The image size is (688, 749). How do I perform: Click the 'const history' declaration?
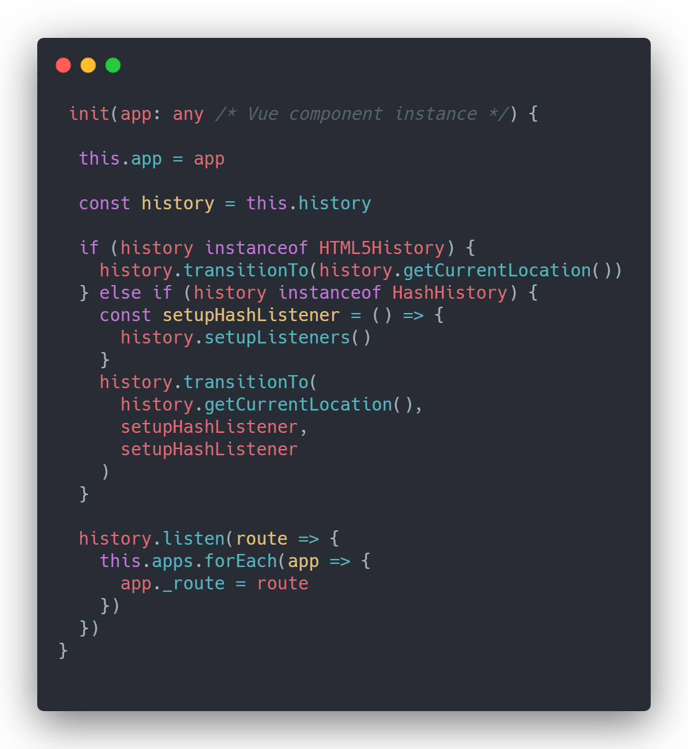pos(147,204)
